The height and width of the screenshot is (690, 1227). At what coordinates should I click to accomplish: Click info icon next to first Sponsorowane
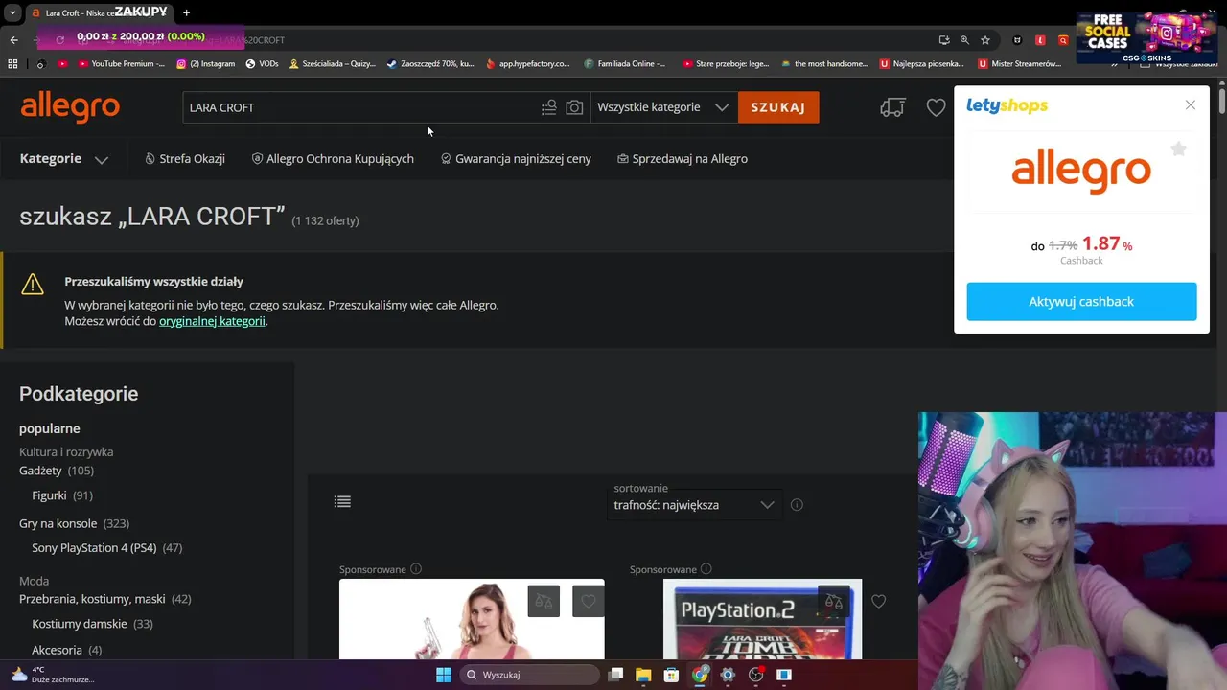[416, 569]
